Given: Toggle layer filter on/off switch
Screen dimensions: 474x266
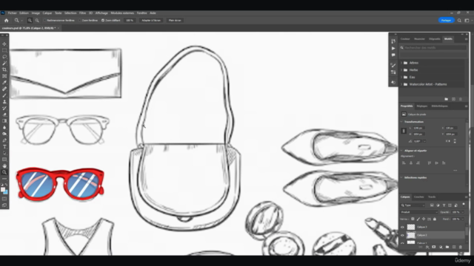Looking at the screenshot, I should pyautogui.click(x=464, y=205).
